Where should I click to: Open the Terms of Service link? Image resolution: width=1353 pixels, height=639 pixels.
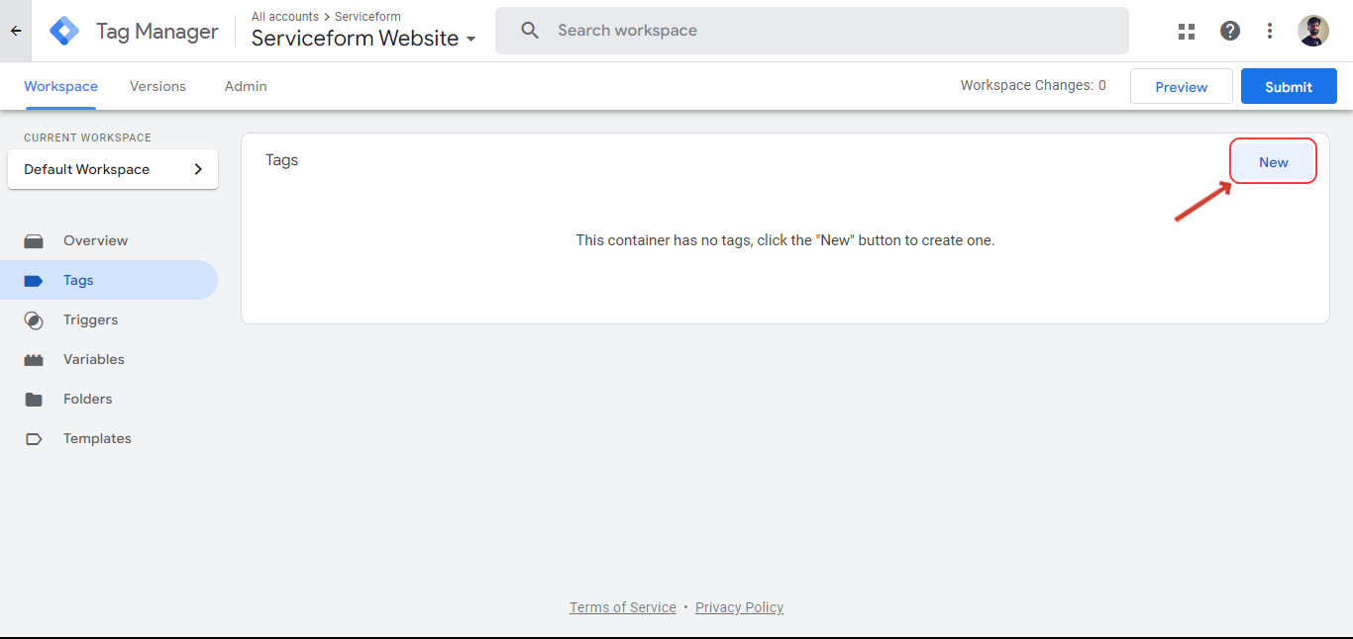[623, 607]
